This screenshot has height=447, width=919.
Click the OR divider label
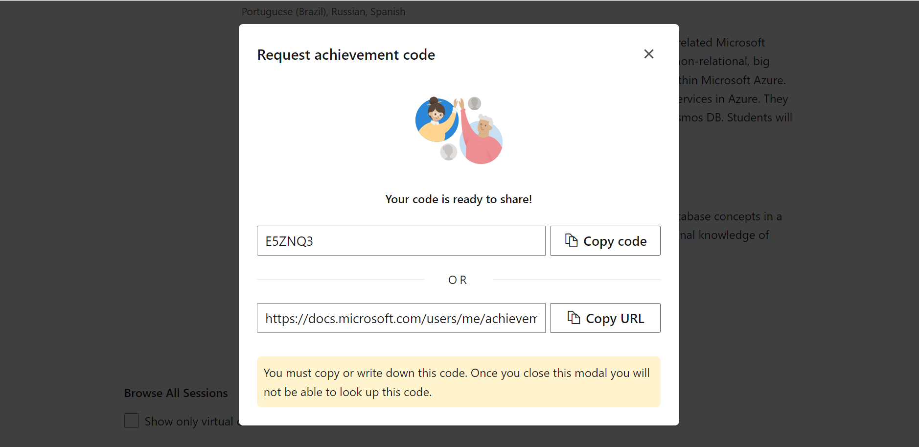458,280
